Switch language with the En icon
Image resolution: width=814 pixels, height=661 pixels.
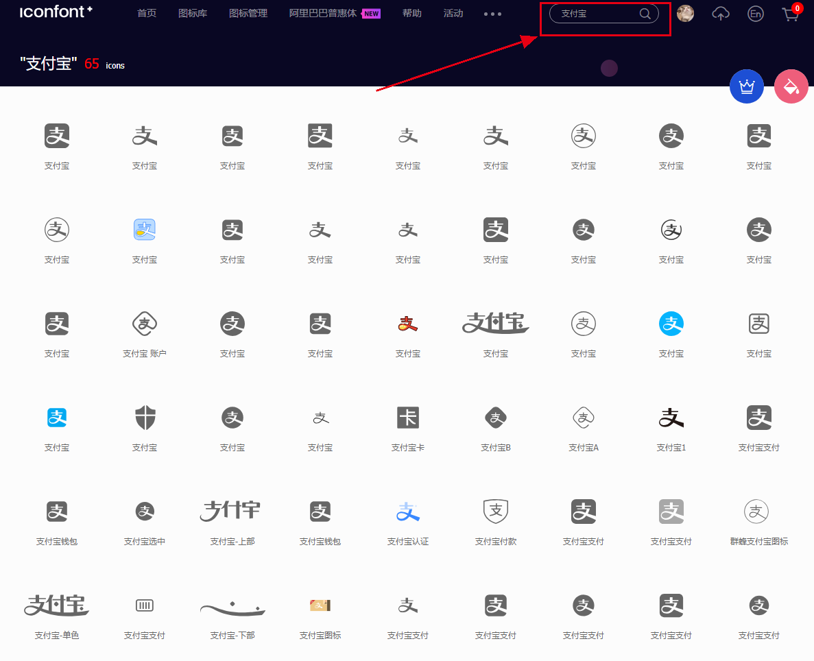755,14
